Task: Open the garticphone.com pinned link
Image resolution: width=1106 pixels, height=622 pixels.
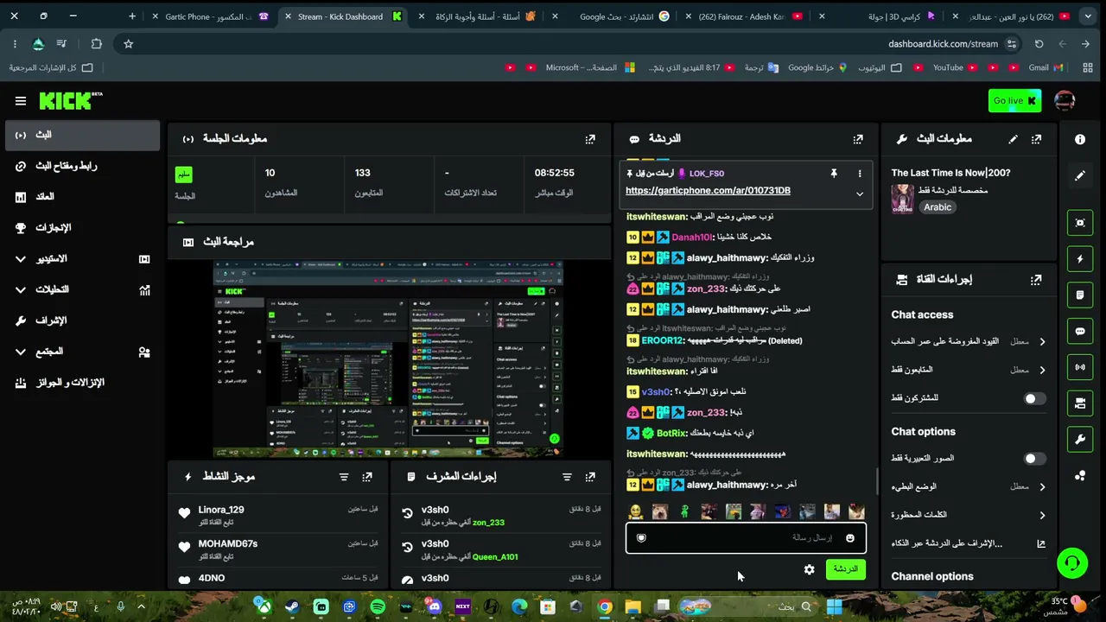Action: (x=708, y=191)
